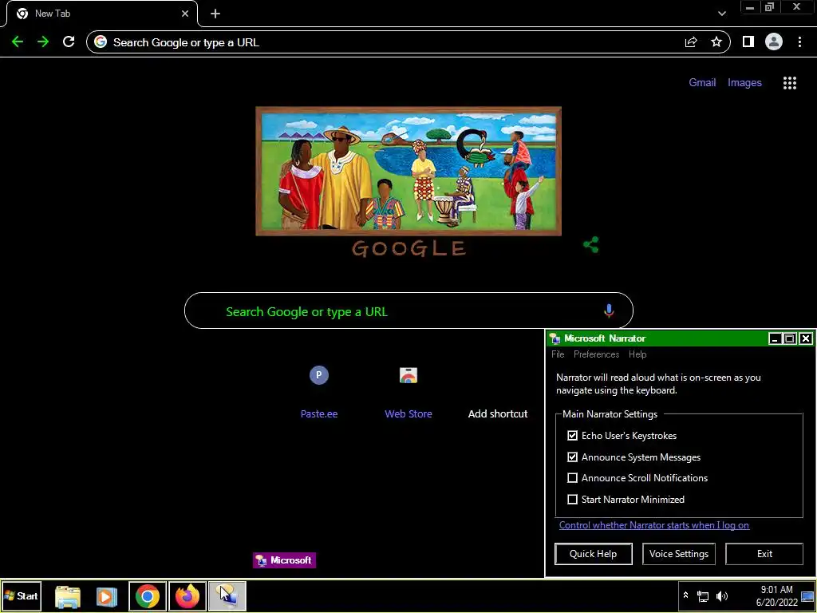817x613 pixels.
Task: Open Google Images link
Action: coord(744,83)
